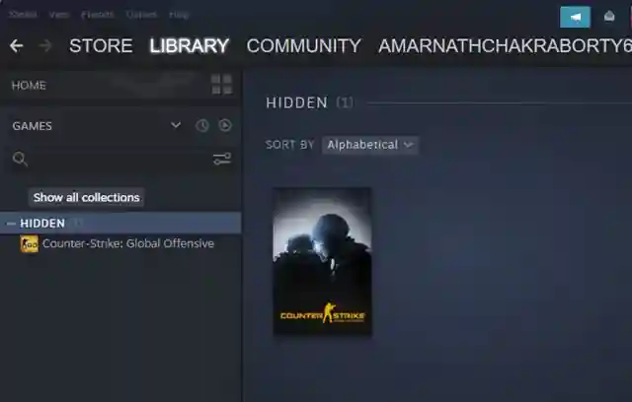Viewport: 632px width, 402px height.
Task: Open the Counter-Strike game cover thumbnail
Action: [323, 261]
